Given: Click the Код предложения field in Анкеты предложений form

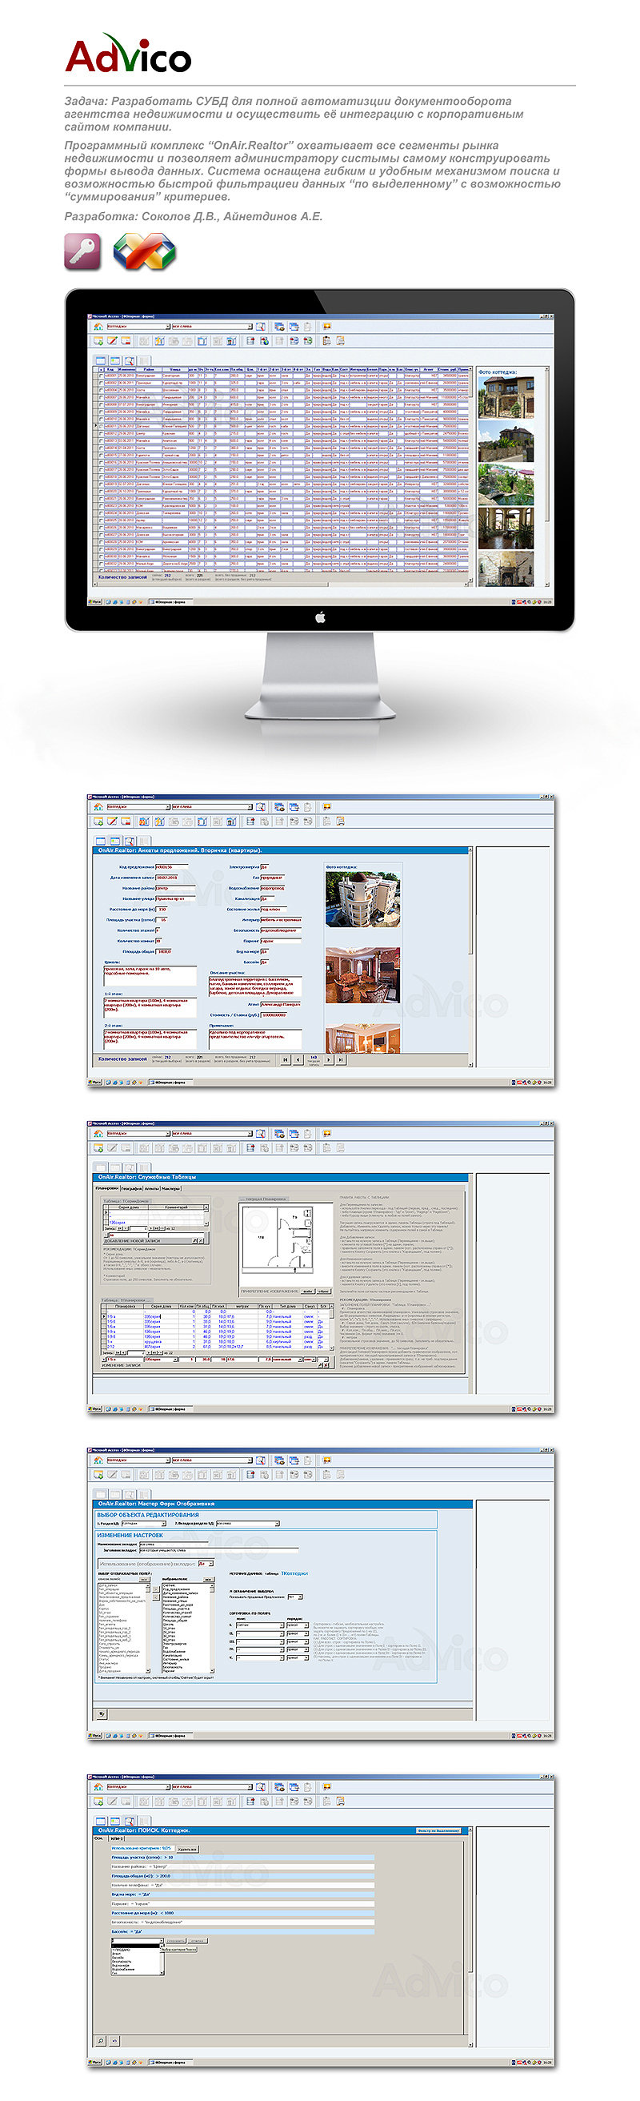Looking at the screenshot, I should point(171,867).
